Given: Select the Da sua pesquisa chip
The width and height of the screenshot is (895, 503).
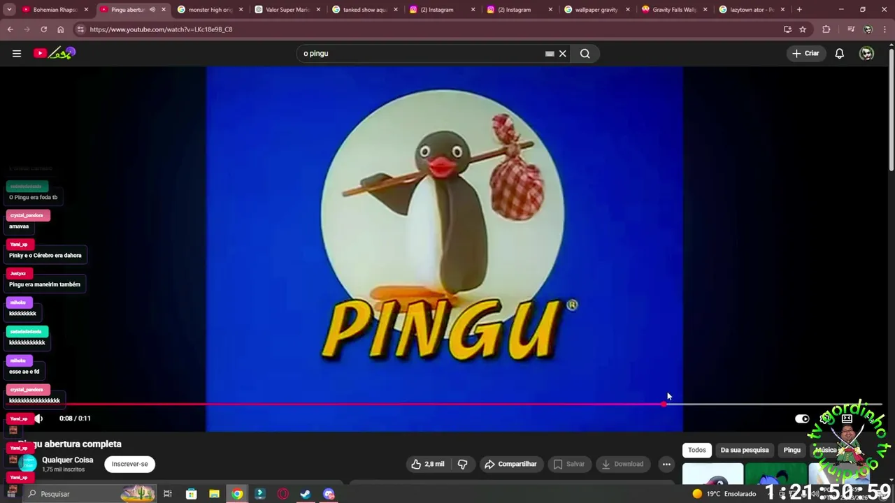Looking at the screenshot, I should point(745,450).
